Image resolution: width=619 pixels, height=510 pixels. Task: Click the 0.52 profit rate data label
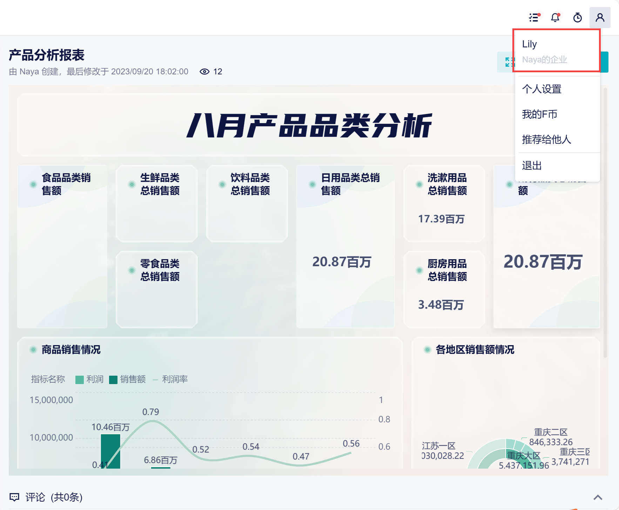pos(201,449)
